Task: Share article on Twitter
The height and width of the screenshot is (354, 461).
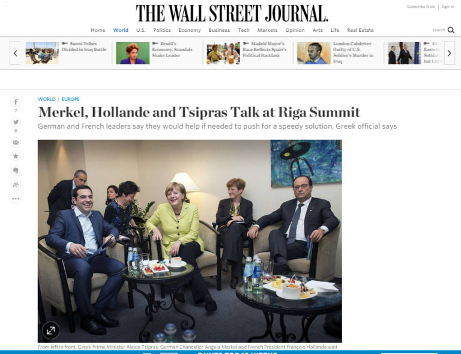Action: [16, 122]
